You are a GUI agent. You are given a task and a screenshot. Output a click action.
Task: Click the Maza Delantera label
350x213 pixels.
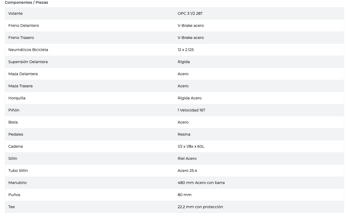pos(23,74)
